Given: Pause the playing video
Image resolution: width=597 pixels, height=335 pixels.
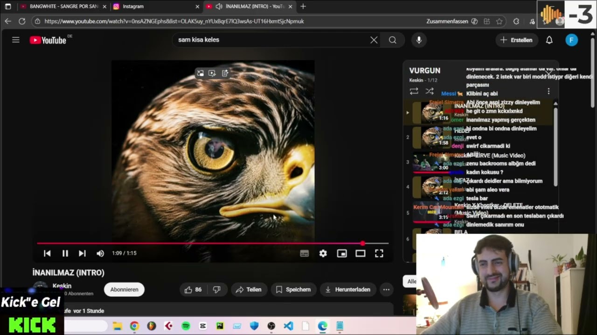Looking at the screenshot, I should pos(65,253).
